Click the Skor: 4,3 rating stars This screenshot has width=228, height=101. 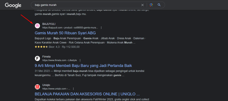coord(41,47)
